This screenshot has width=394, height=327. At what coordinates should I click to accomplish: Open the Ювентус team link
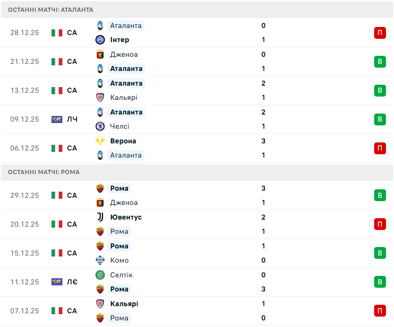(126, 217)
